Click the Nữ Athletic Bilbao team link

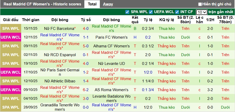tap(60, 81)
